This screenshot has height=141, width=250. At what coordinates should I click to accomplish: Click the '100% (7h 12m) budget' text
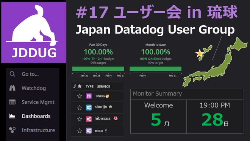click(x=98, y=59)
